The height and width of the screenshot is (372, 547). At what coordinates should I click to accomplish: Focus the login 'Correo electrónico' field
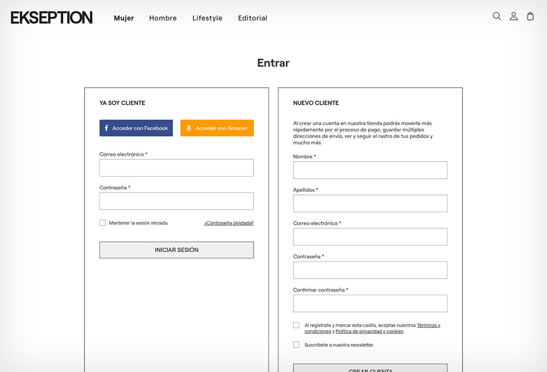177,168
